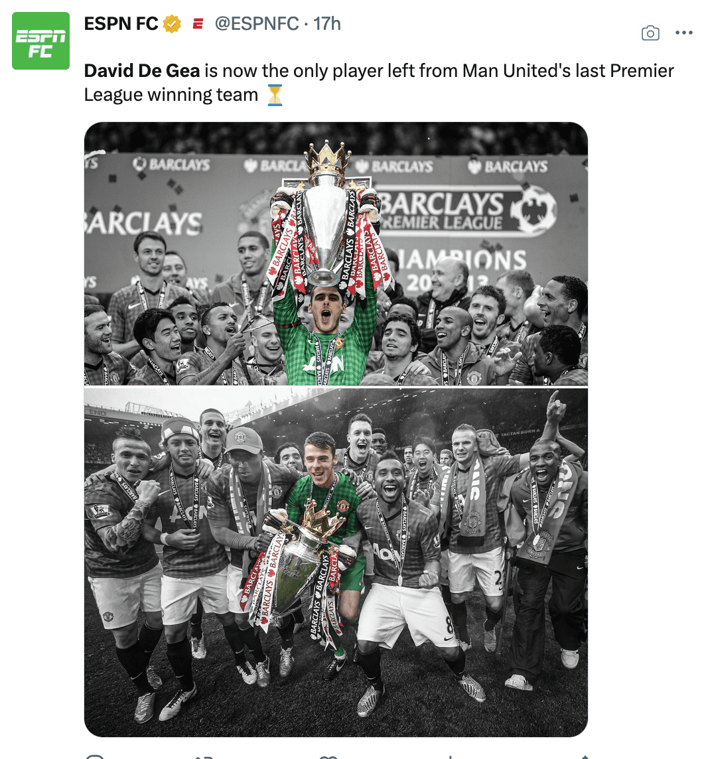Screen dimensions: 702x759
Task: Click the gold verified badge
Action: pos(172,24)
